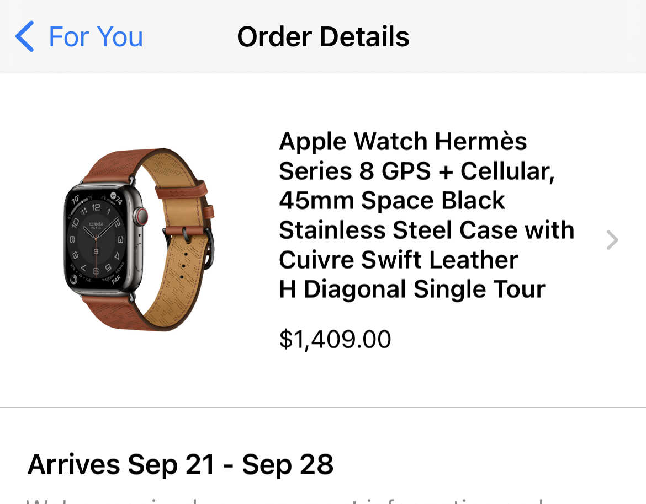Select the Arrives Sep 21 - Sep 28 heading
Image resolution: width=646 pixels, height=504 pixels.
(181, 464)
